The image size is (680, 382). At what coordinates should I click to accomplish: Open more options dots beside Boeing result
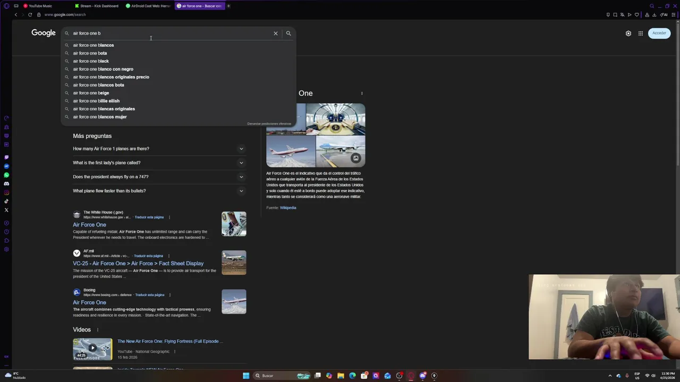(170, 295)
